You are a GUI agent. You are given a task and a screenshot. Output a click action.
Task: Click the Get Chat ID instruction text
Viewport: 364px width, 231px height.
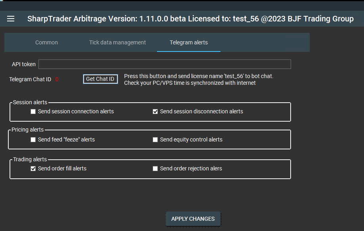point(199,79)
